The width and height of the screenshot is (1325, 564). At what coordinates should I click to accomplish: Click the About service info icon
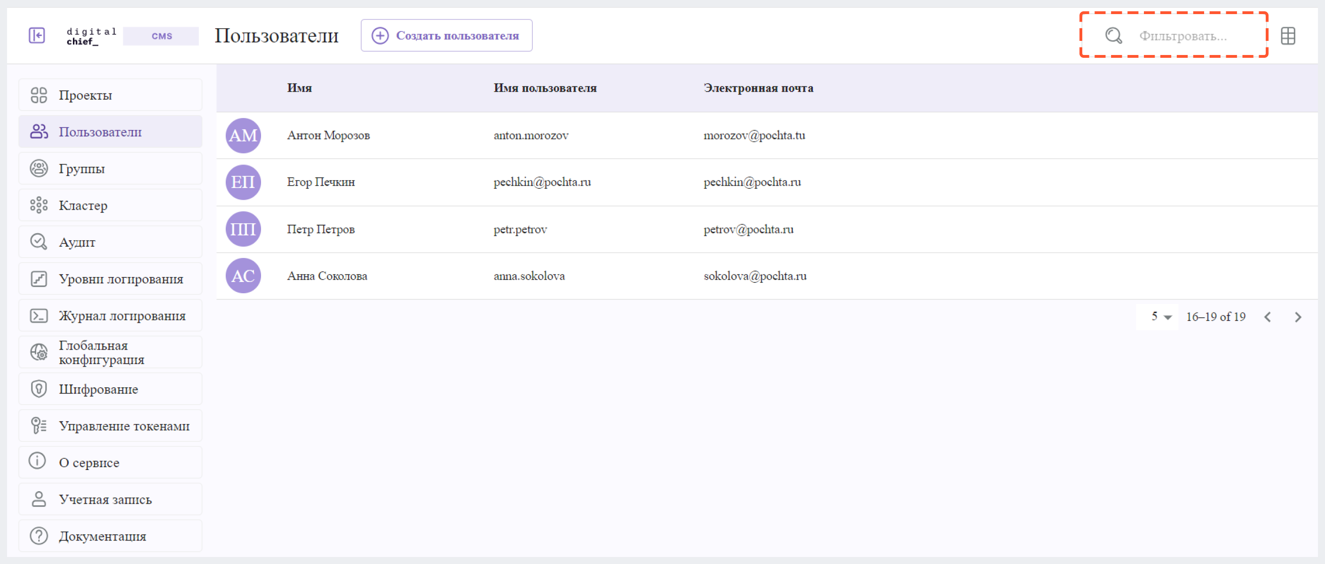click(38, 461)
